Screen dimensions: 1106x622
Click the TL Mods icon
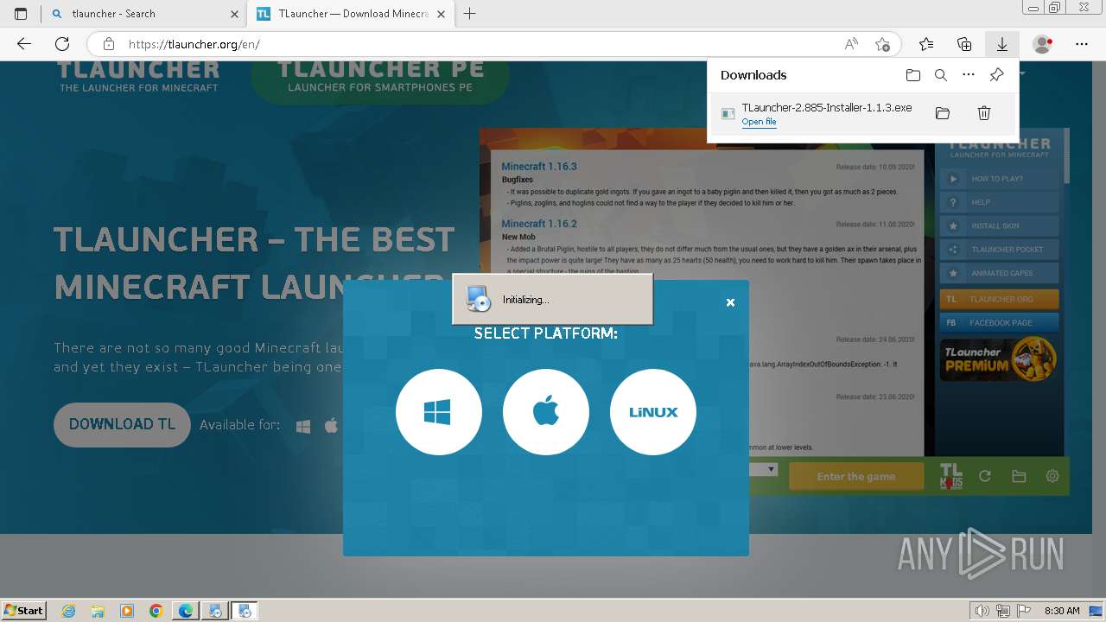[950, 477]
